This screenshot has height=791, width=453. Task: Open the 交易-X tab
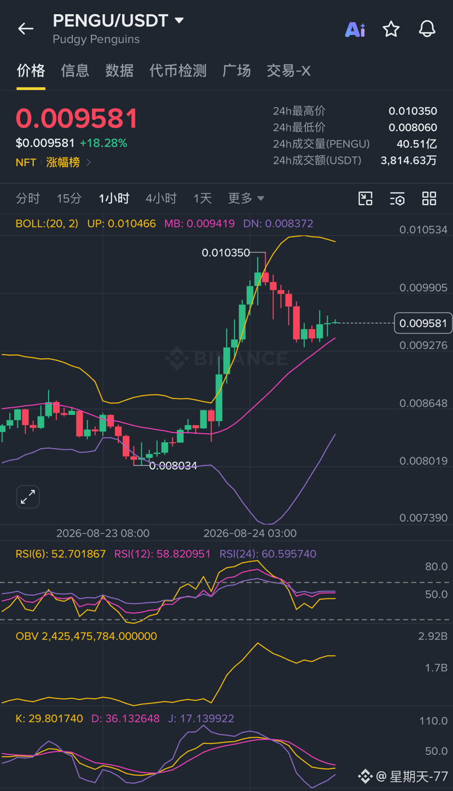pyautogui.click(x=288, y=71)
